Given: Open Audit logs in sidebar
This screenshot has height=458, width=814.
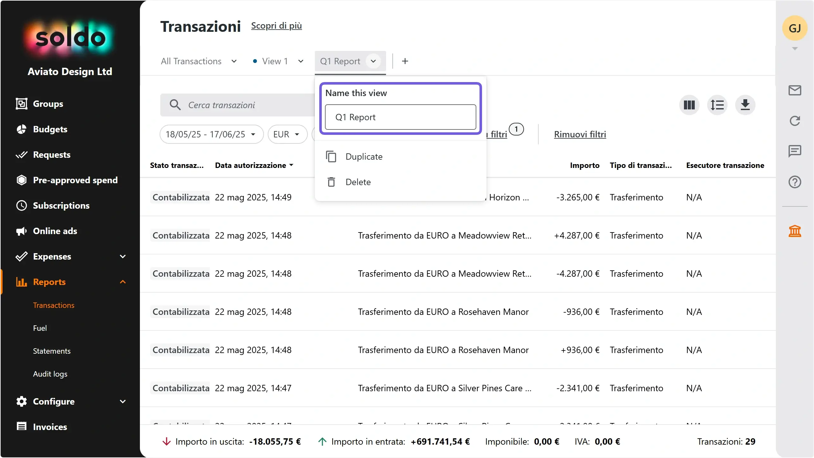Looking at the screenshot, I should [50, 374].
